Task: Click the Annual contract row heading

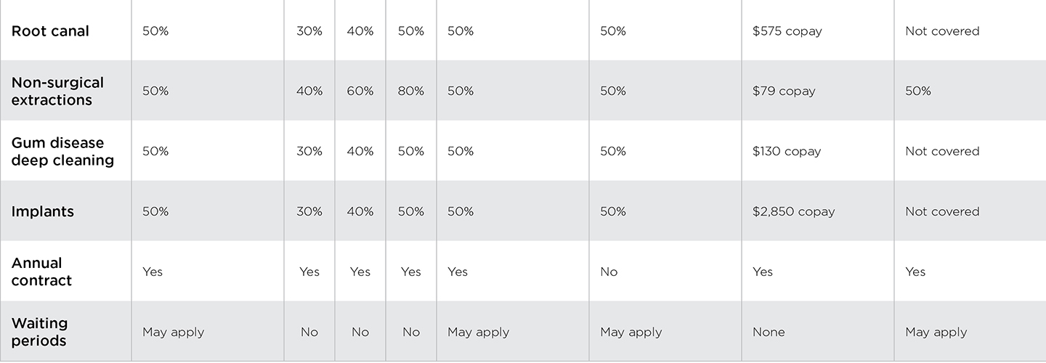Action: [41, 272]
